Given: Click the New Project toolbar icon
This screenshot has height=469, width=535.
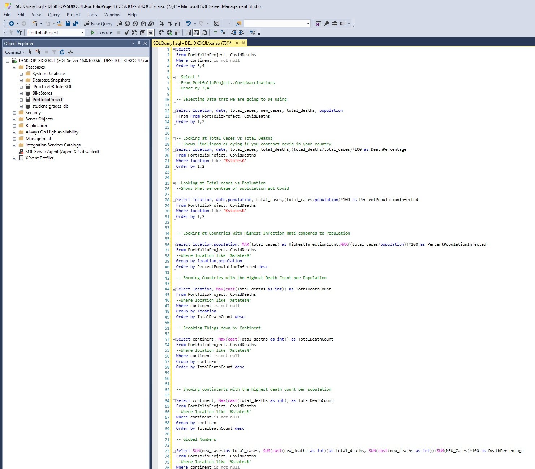Looking at the screenshot, I should tap(35, 23).
